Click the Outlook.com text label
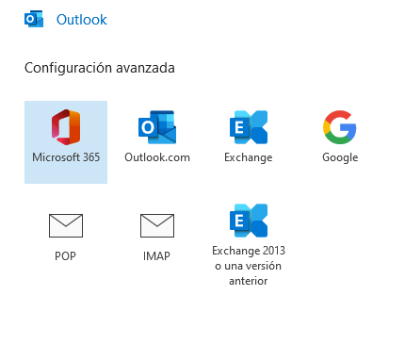This screenshot has width=405, height=361. pyautogui.click(x=157, y=157)
